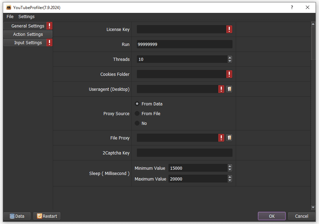Open the File Proxy file browser icon
319x224 pixels.
[229, 138]
